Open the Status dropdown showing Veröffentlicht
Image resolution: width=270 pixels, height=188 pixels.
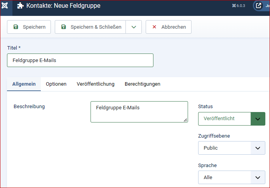[x=232, y=119]
